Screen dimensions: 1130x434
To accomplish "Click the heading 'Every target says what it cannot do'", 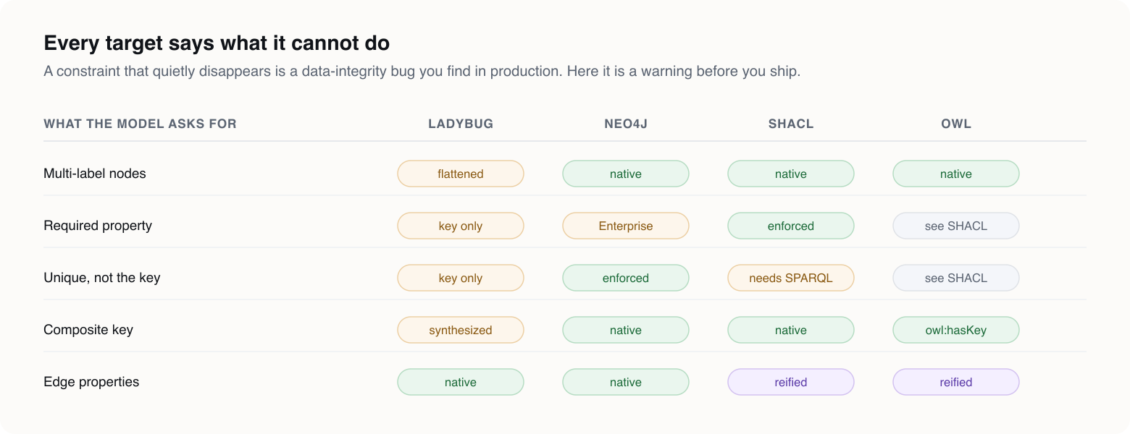I will (x=217, y=43).
